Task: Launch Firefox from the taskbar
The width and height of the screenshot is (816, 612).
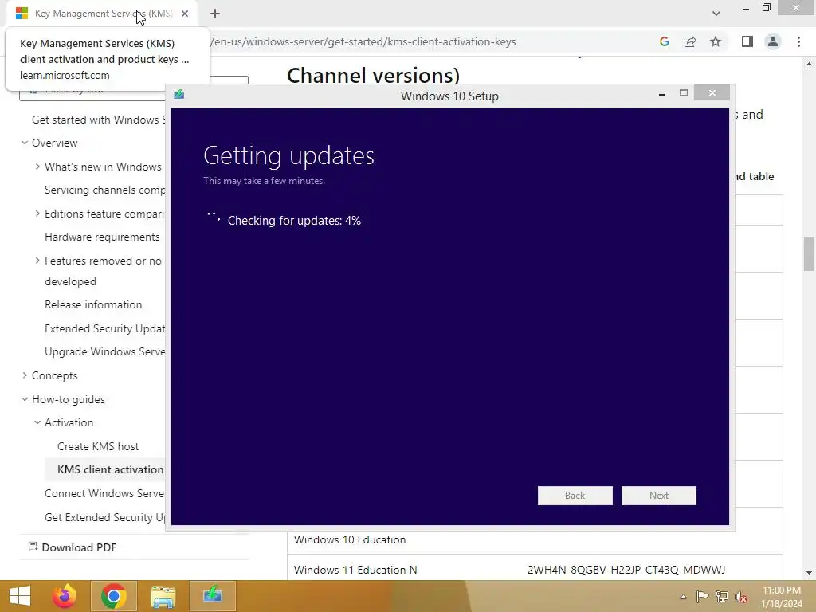Action: click(65, 596)
